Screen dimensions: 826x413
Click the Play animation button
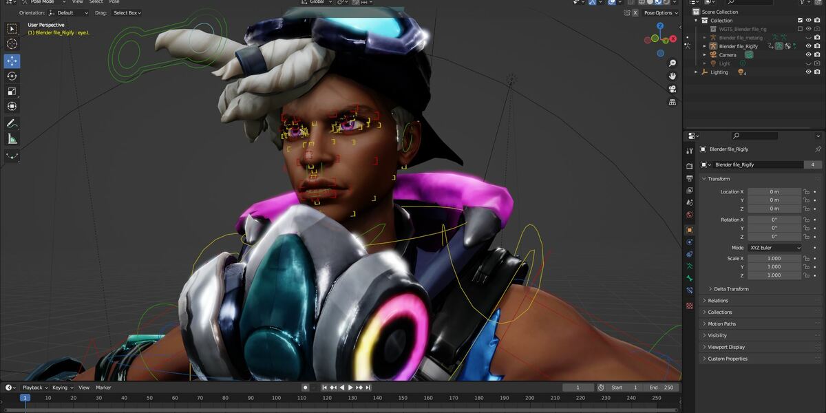click(351, 388)
